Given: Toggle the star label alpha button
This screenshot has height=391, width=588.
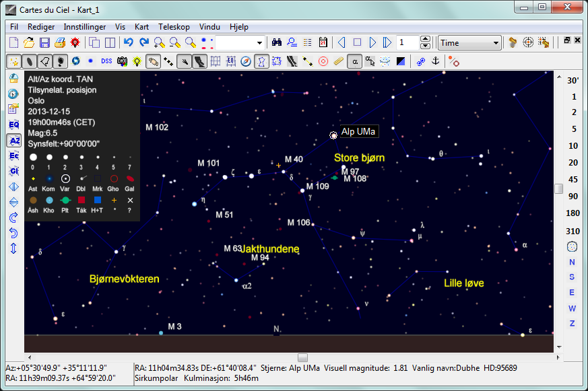Looking at the screenshot, I should point(354,62).
